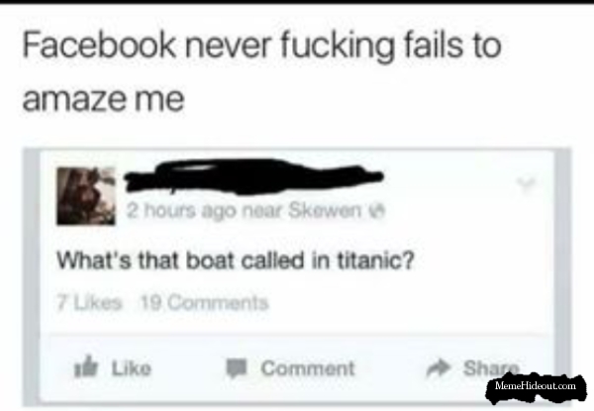Click the Share arrow icon
This screenshot has width=594, height=411.
pos(439,367)
